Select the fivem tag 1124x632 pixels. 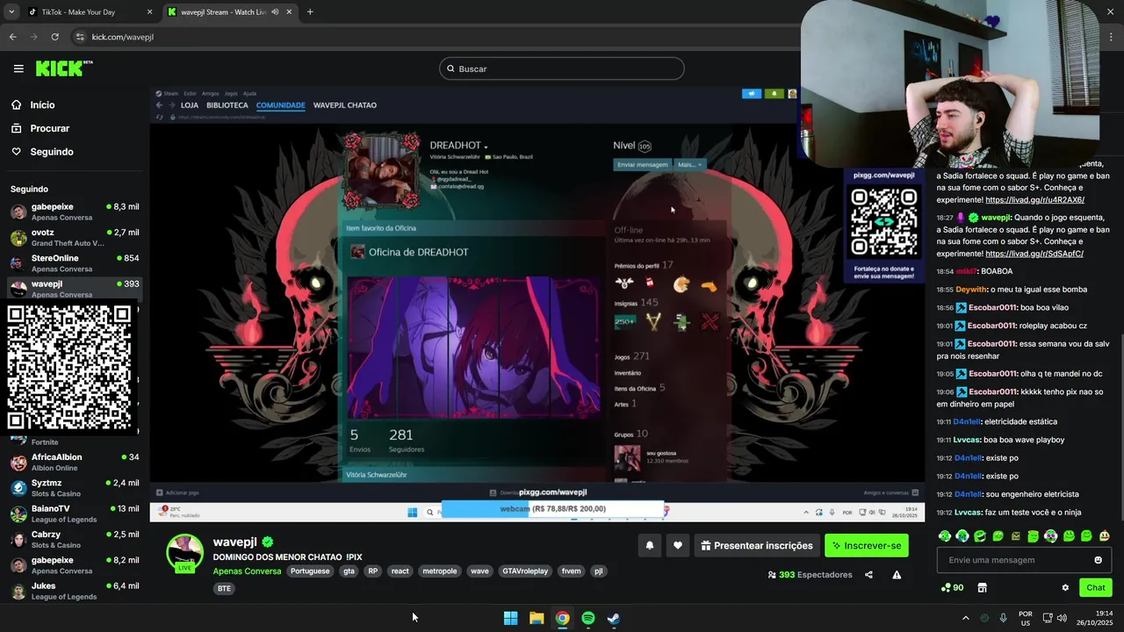point(571,571)
